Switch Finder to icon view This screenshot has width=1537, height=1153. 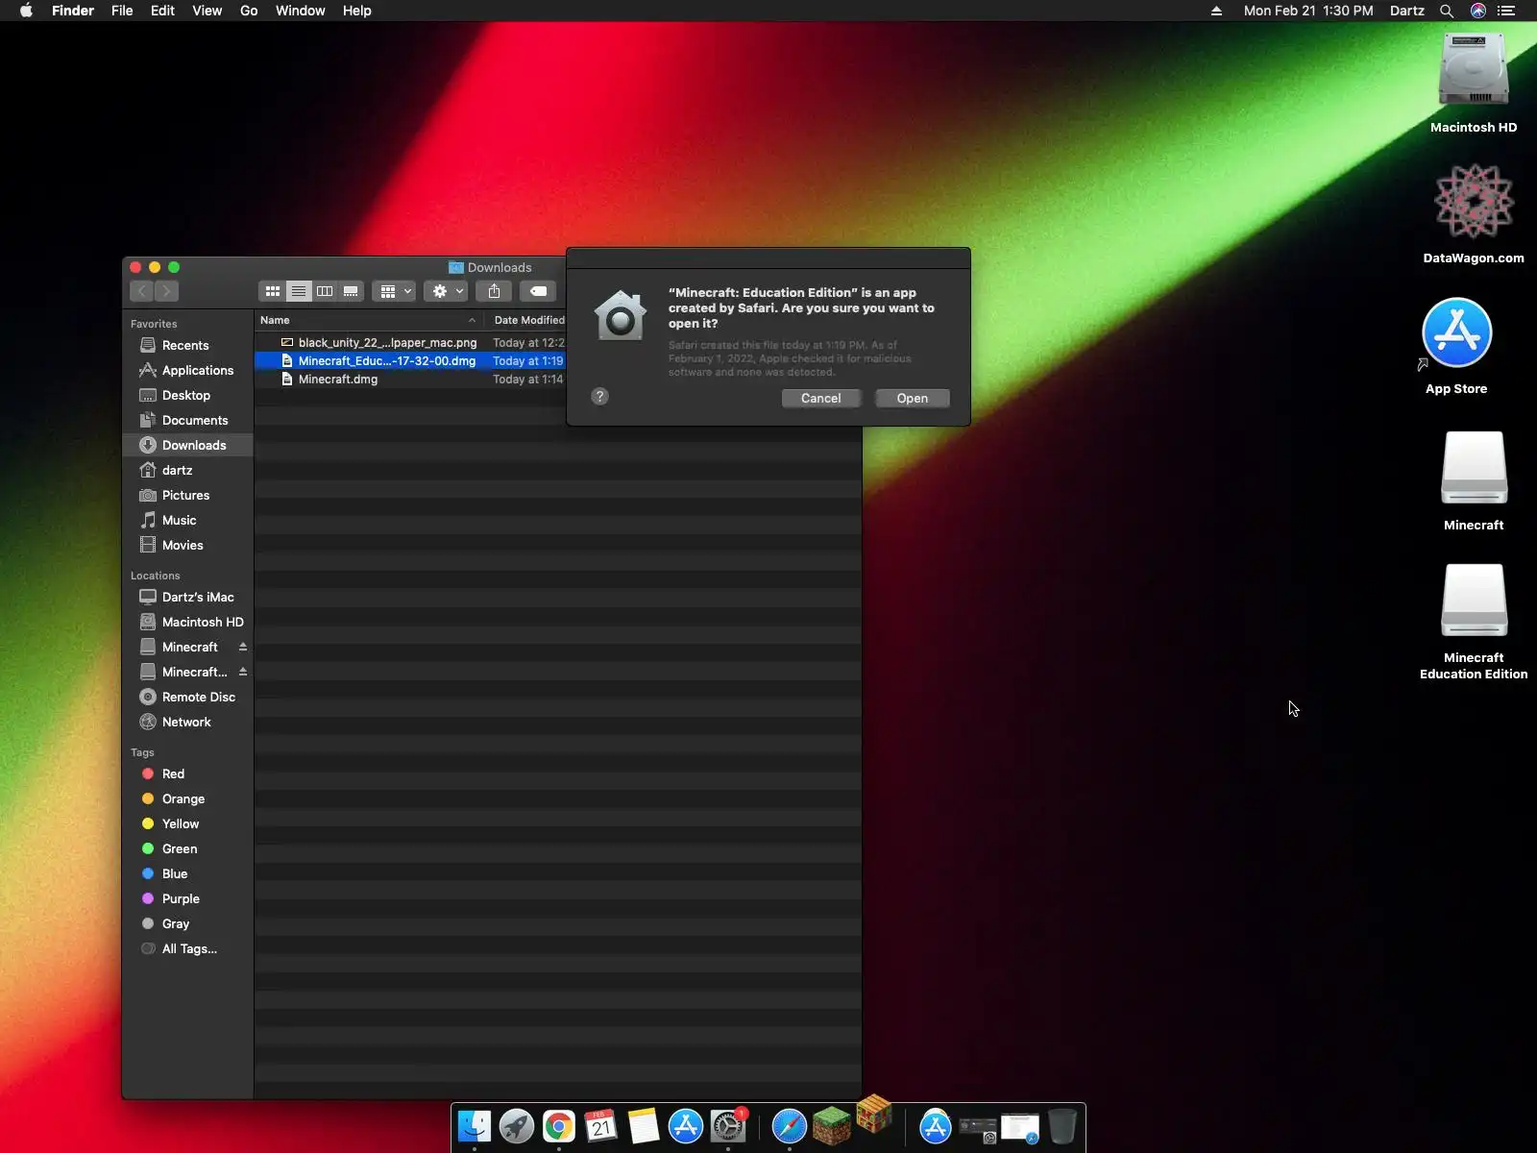coord(273,291)
